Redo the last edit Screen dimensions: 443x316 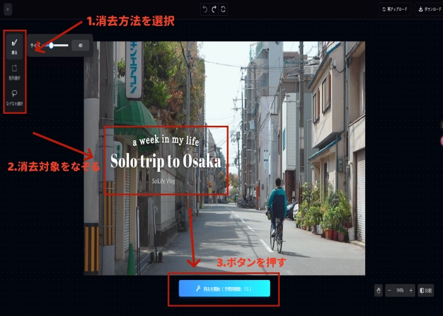tap(214, 9)
